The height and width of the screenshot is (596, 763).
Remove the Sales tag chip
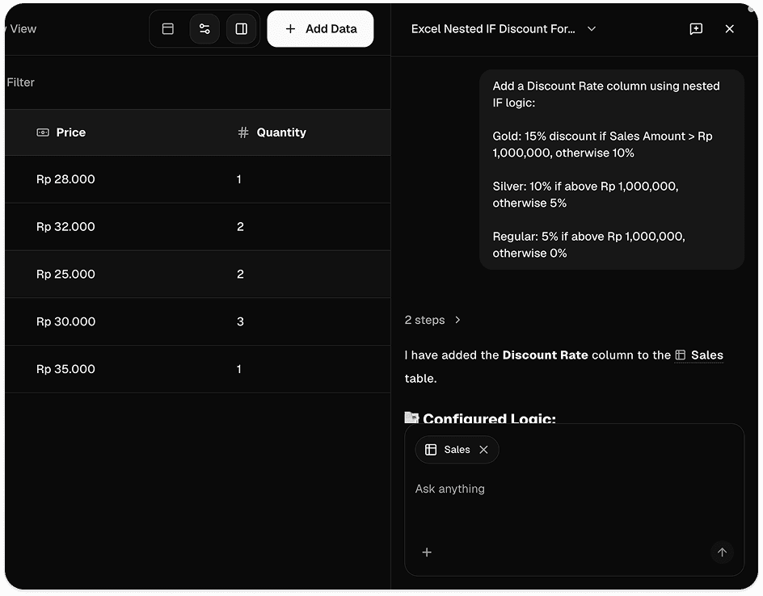[483, 450]
